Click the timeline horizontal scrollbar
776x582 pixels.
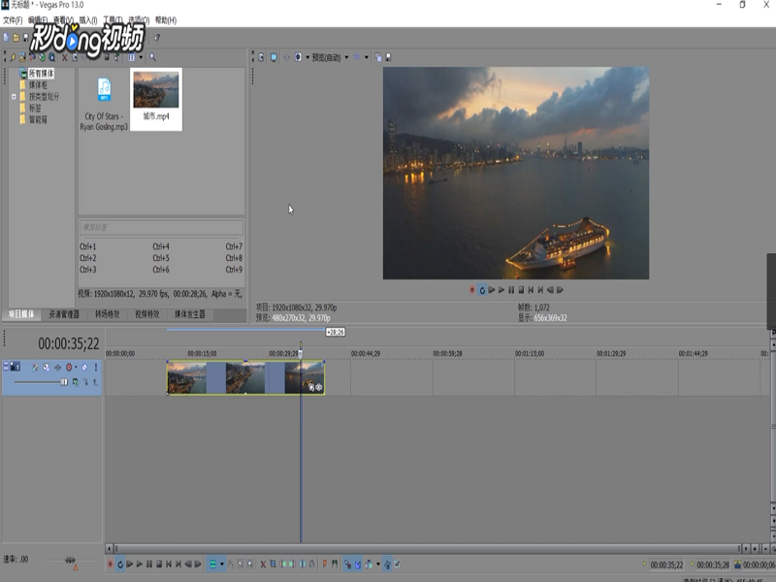tap(428, 548)
